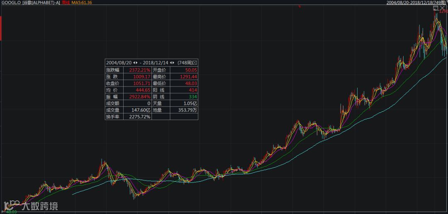448x214 pixels.
Task: Select the 均 价 label cell
Action: click(114, 90)
